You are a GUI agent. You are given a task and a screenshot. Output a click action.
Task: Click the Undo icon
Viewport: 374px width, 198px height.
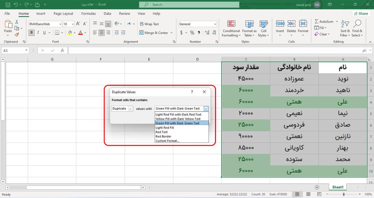(x=16, y=4)
